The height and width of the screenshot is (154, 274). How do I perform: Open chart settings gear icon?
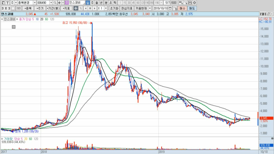pyautogui.click(x=194, y=3)
